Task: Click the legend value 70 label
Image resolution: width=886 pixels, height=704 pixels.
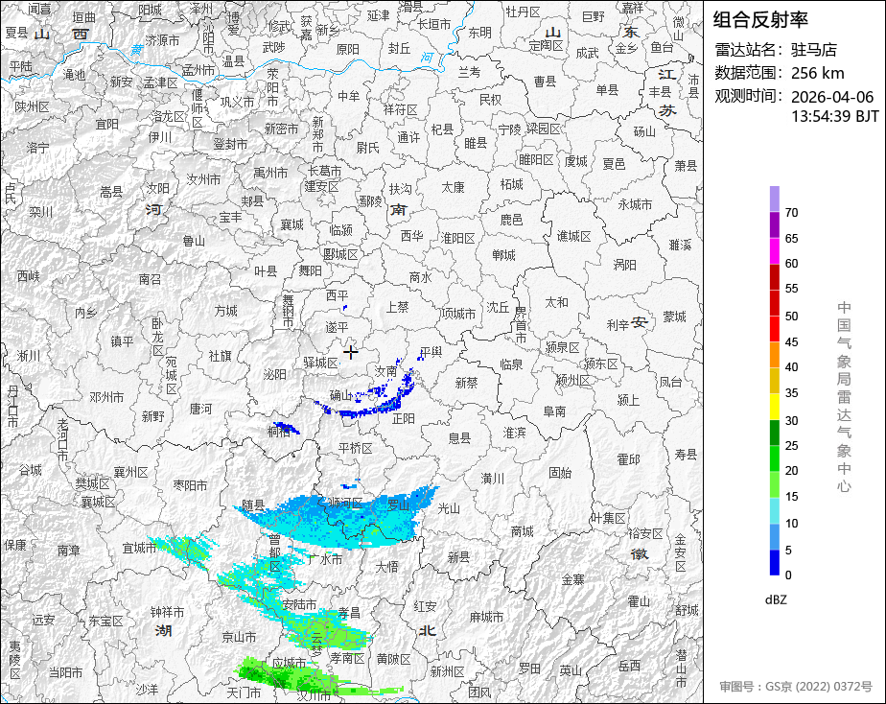Action: point(792,213)
